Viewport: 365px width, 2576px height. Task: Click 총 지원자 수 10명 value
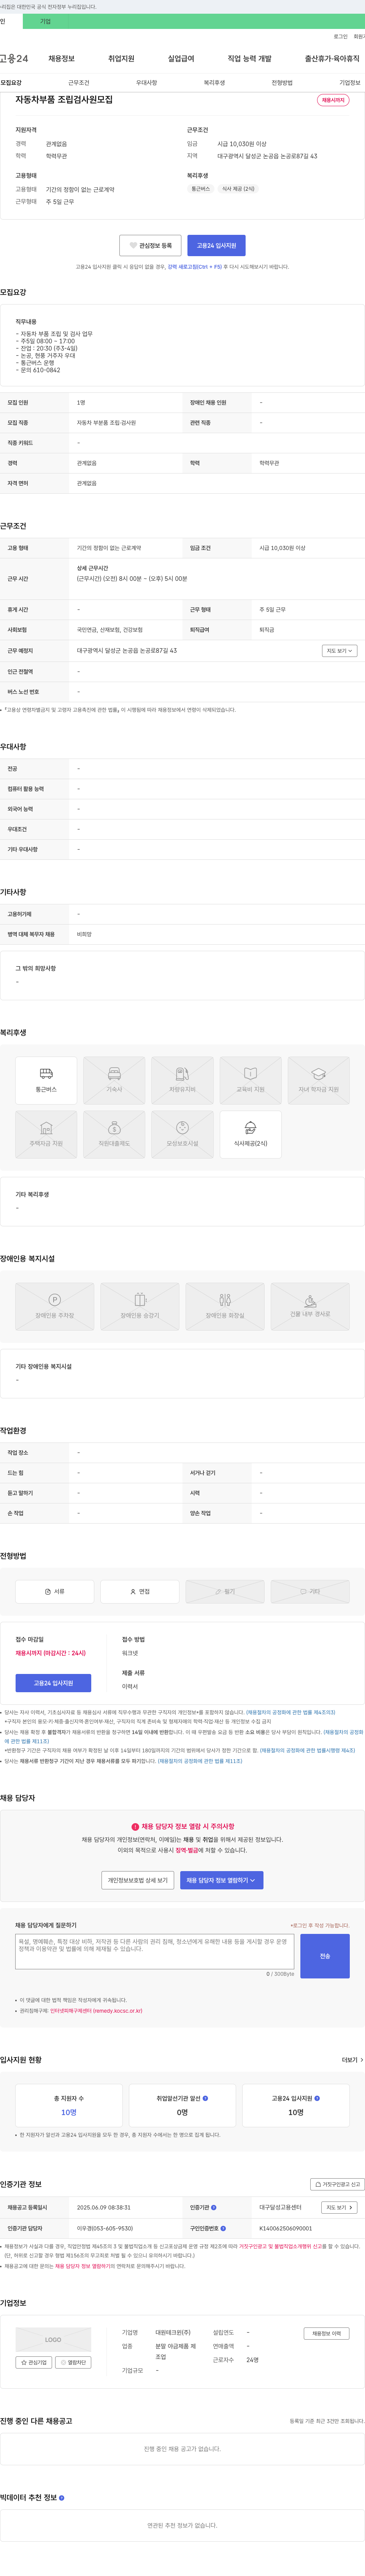coord(69,2113)
